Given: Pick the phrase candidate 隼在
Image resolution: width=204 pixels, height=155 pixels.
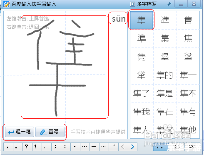Looking at the screenshot, I should [x=165, y=112].
